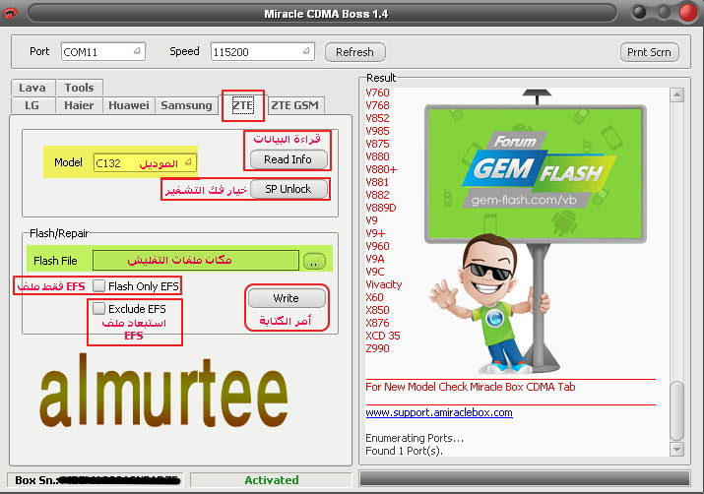Image resolution: width=704 pixels, height=494 pixels.
Task: Click the first dark round title bar button
Action: click(x=639, y=13)
